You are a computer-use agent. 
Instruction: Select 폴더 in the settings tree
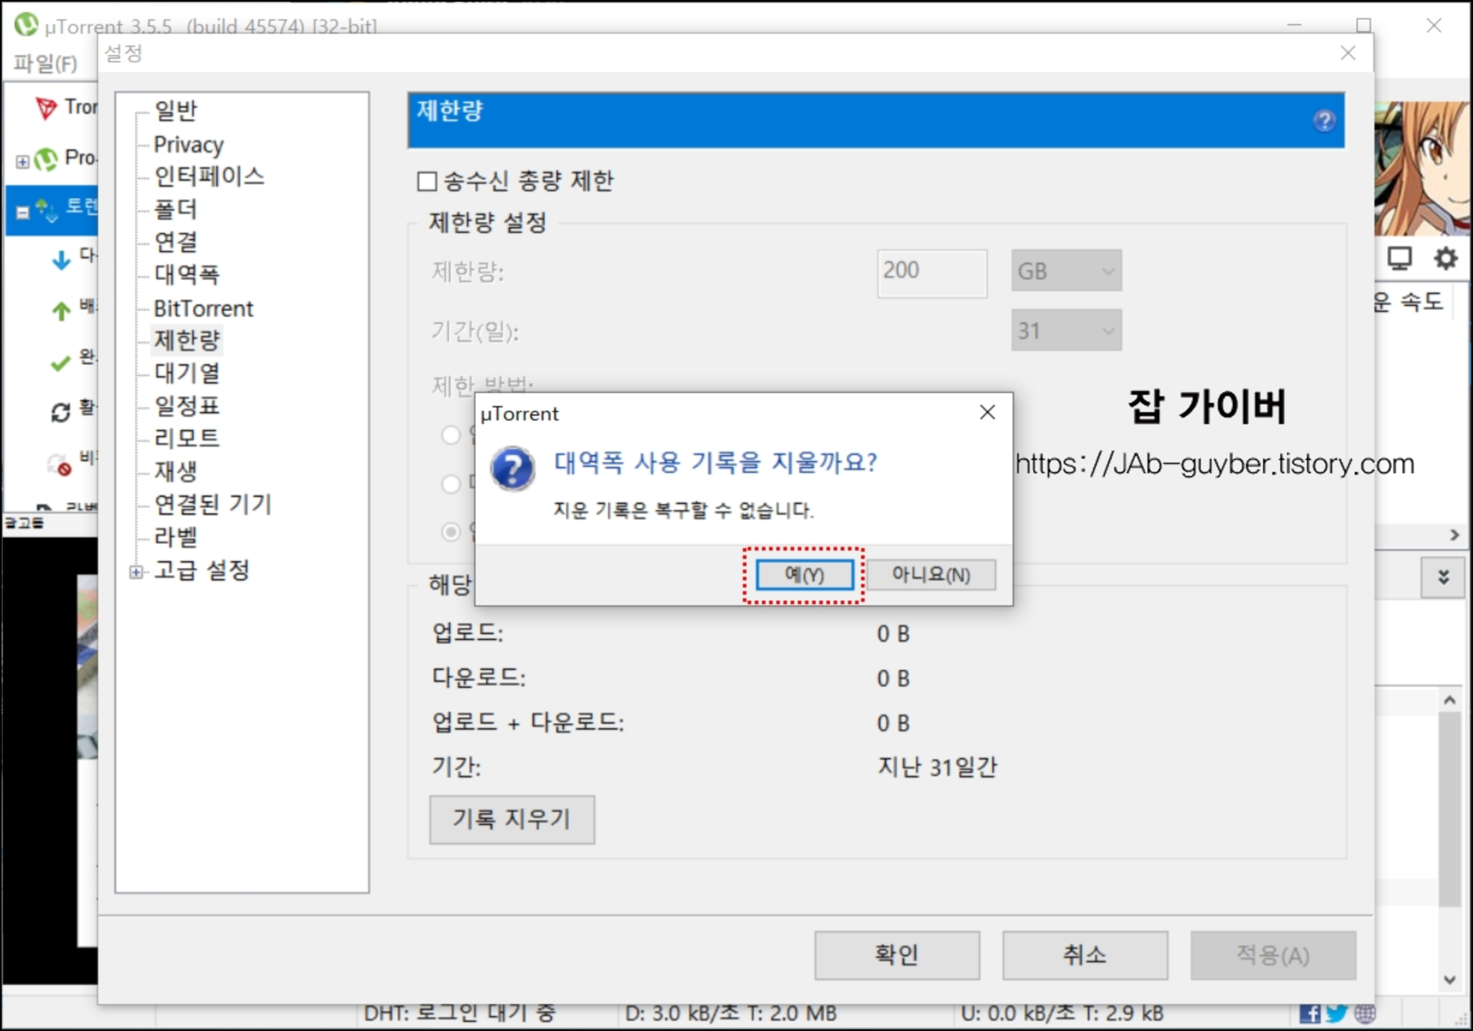pyautogui.click(x=175, y=209)
